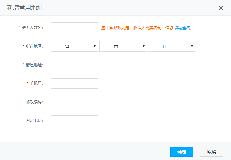Select the 邮政编码 input box
The height and width of the screenshot is (160, 231).
(74, 102)
